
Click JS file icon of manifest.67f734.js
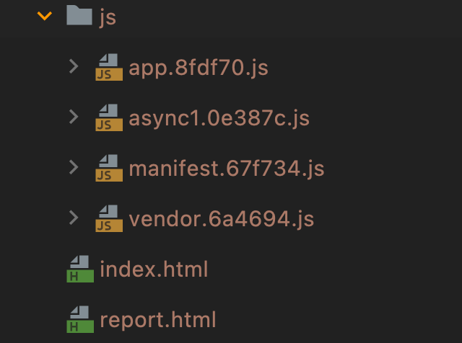pos(109,169)
